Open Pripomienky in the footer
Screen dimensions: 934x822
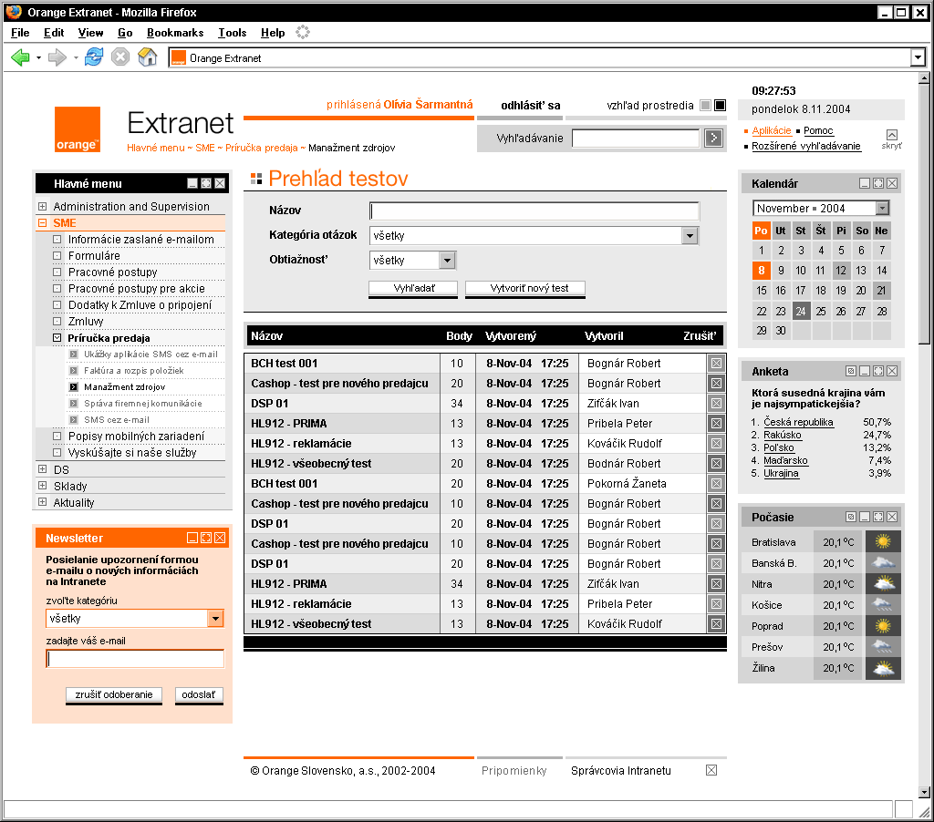pos(514,771)
